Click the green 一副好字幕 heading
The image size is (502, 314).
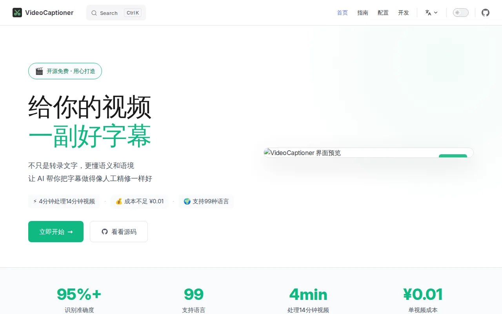coord(90,136)
